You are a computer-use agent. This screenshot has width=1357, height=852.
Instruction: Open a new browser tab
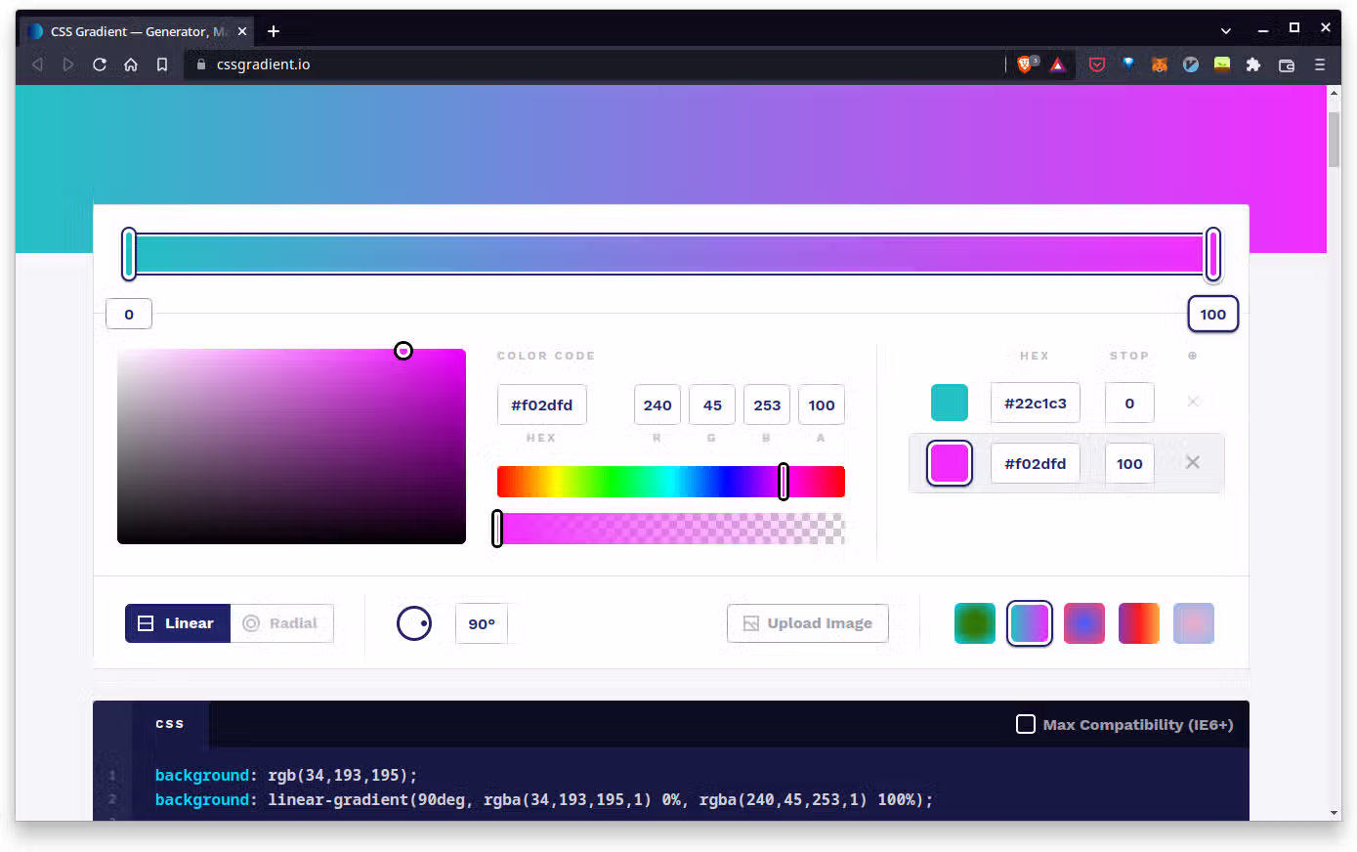pyautogui.click(x=274, y=30)
